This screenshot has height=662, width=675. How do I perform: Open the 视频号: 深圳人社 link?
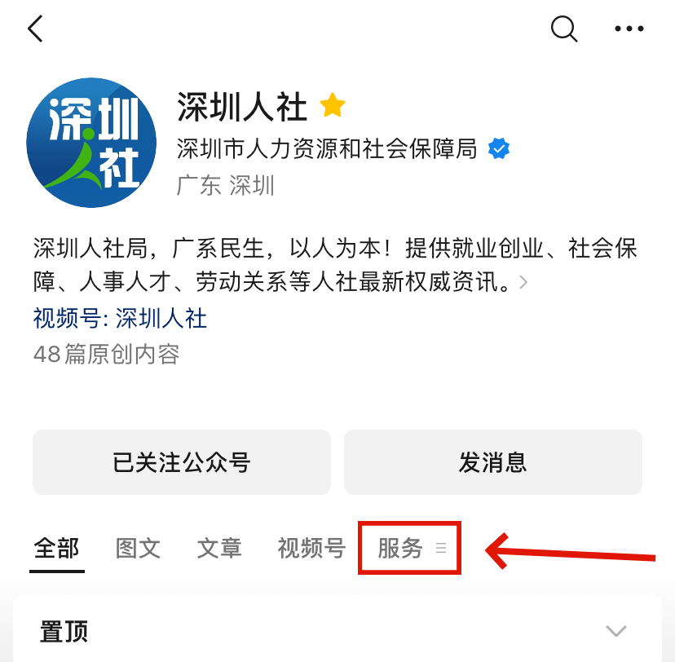click(x=120, y=319)
